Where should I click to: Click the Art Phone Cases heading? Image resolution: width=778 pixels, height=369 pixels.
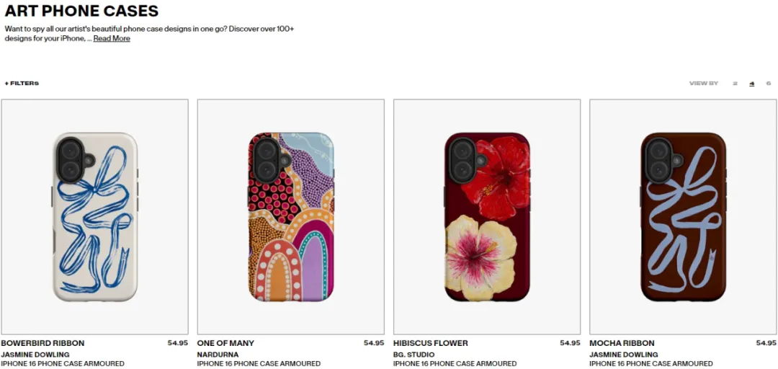coord(82,10)
